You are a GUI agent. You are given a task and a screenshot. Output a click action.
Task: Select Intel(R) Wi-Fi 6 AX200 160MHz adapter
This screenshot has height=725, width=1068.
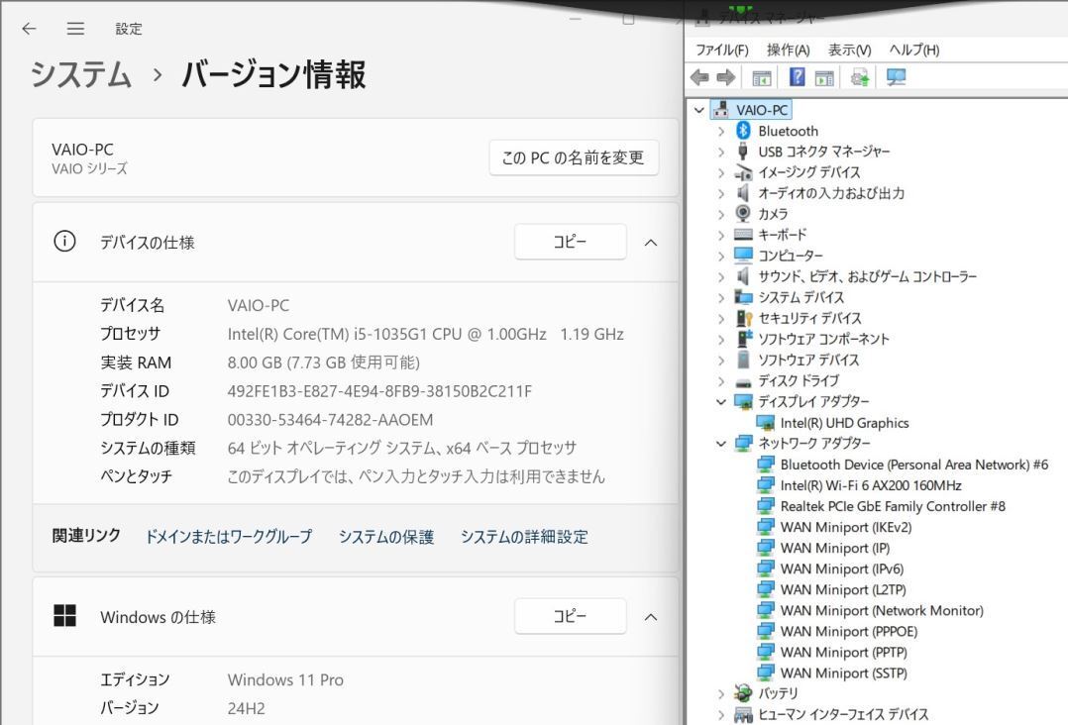[x=871, y=485]
